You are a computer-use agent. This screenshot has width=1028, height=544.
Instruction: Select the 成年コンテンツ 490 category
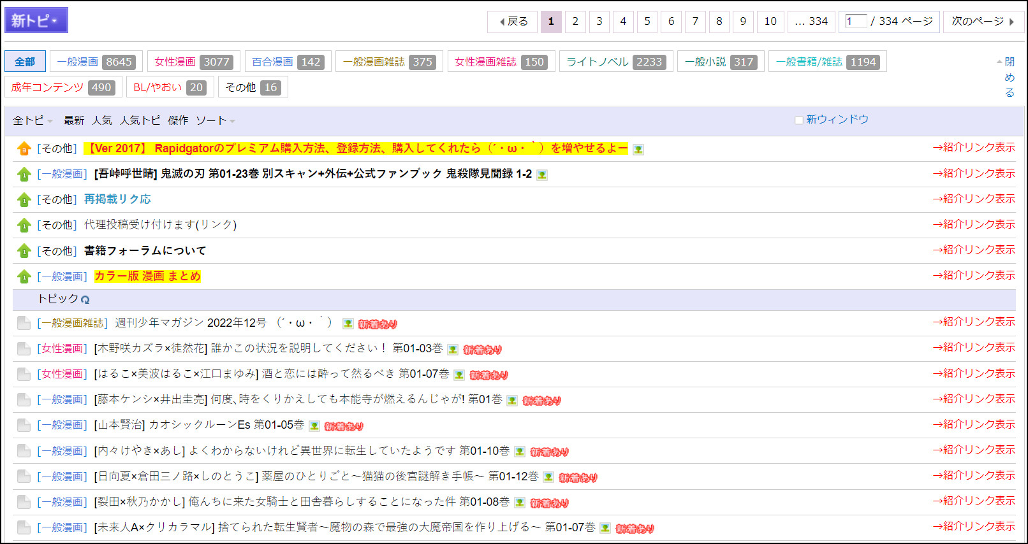tap(63, 87)
